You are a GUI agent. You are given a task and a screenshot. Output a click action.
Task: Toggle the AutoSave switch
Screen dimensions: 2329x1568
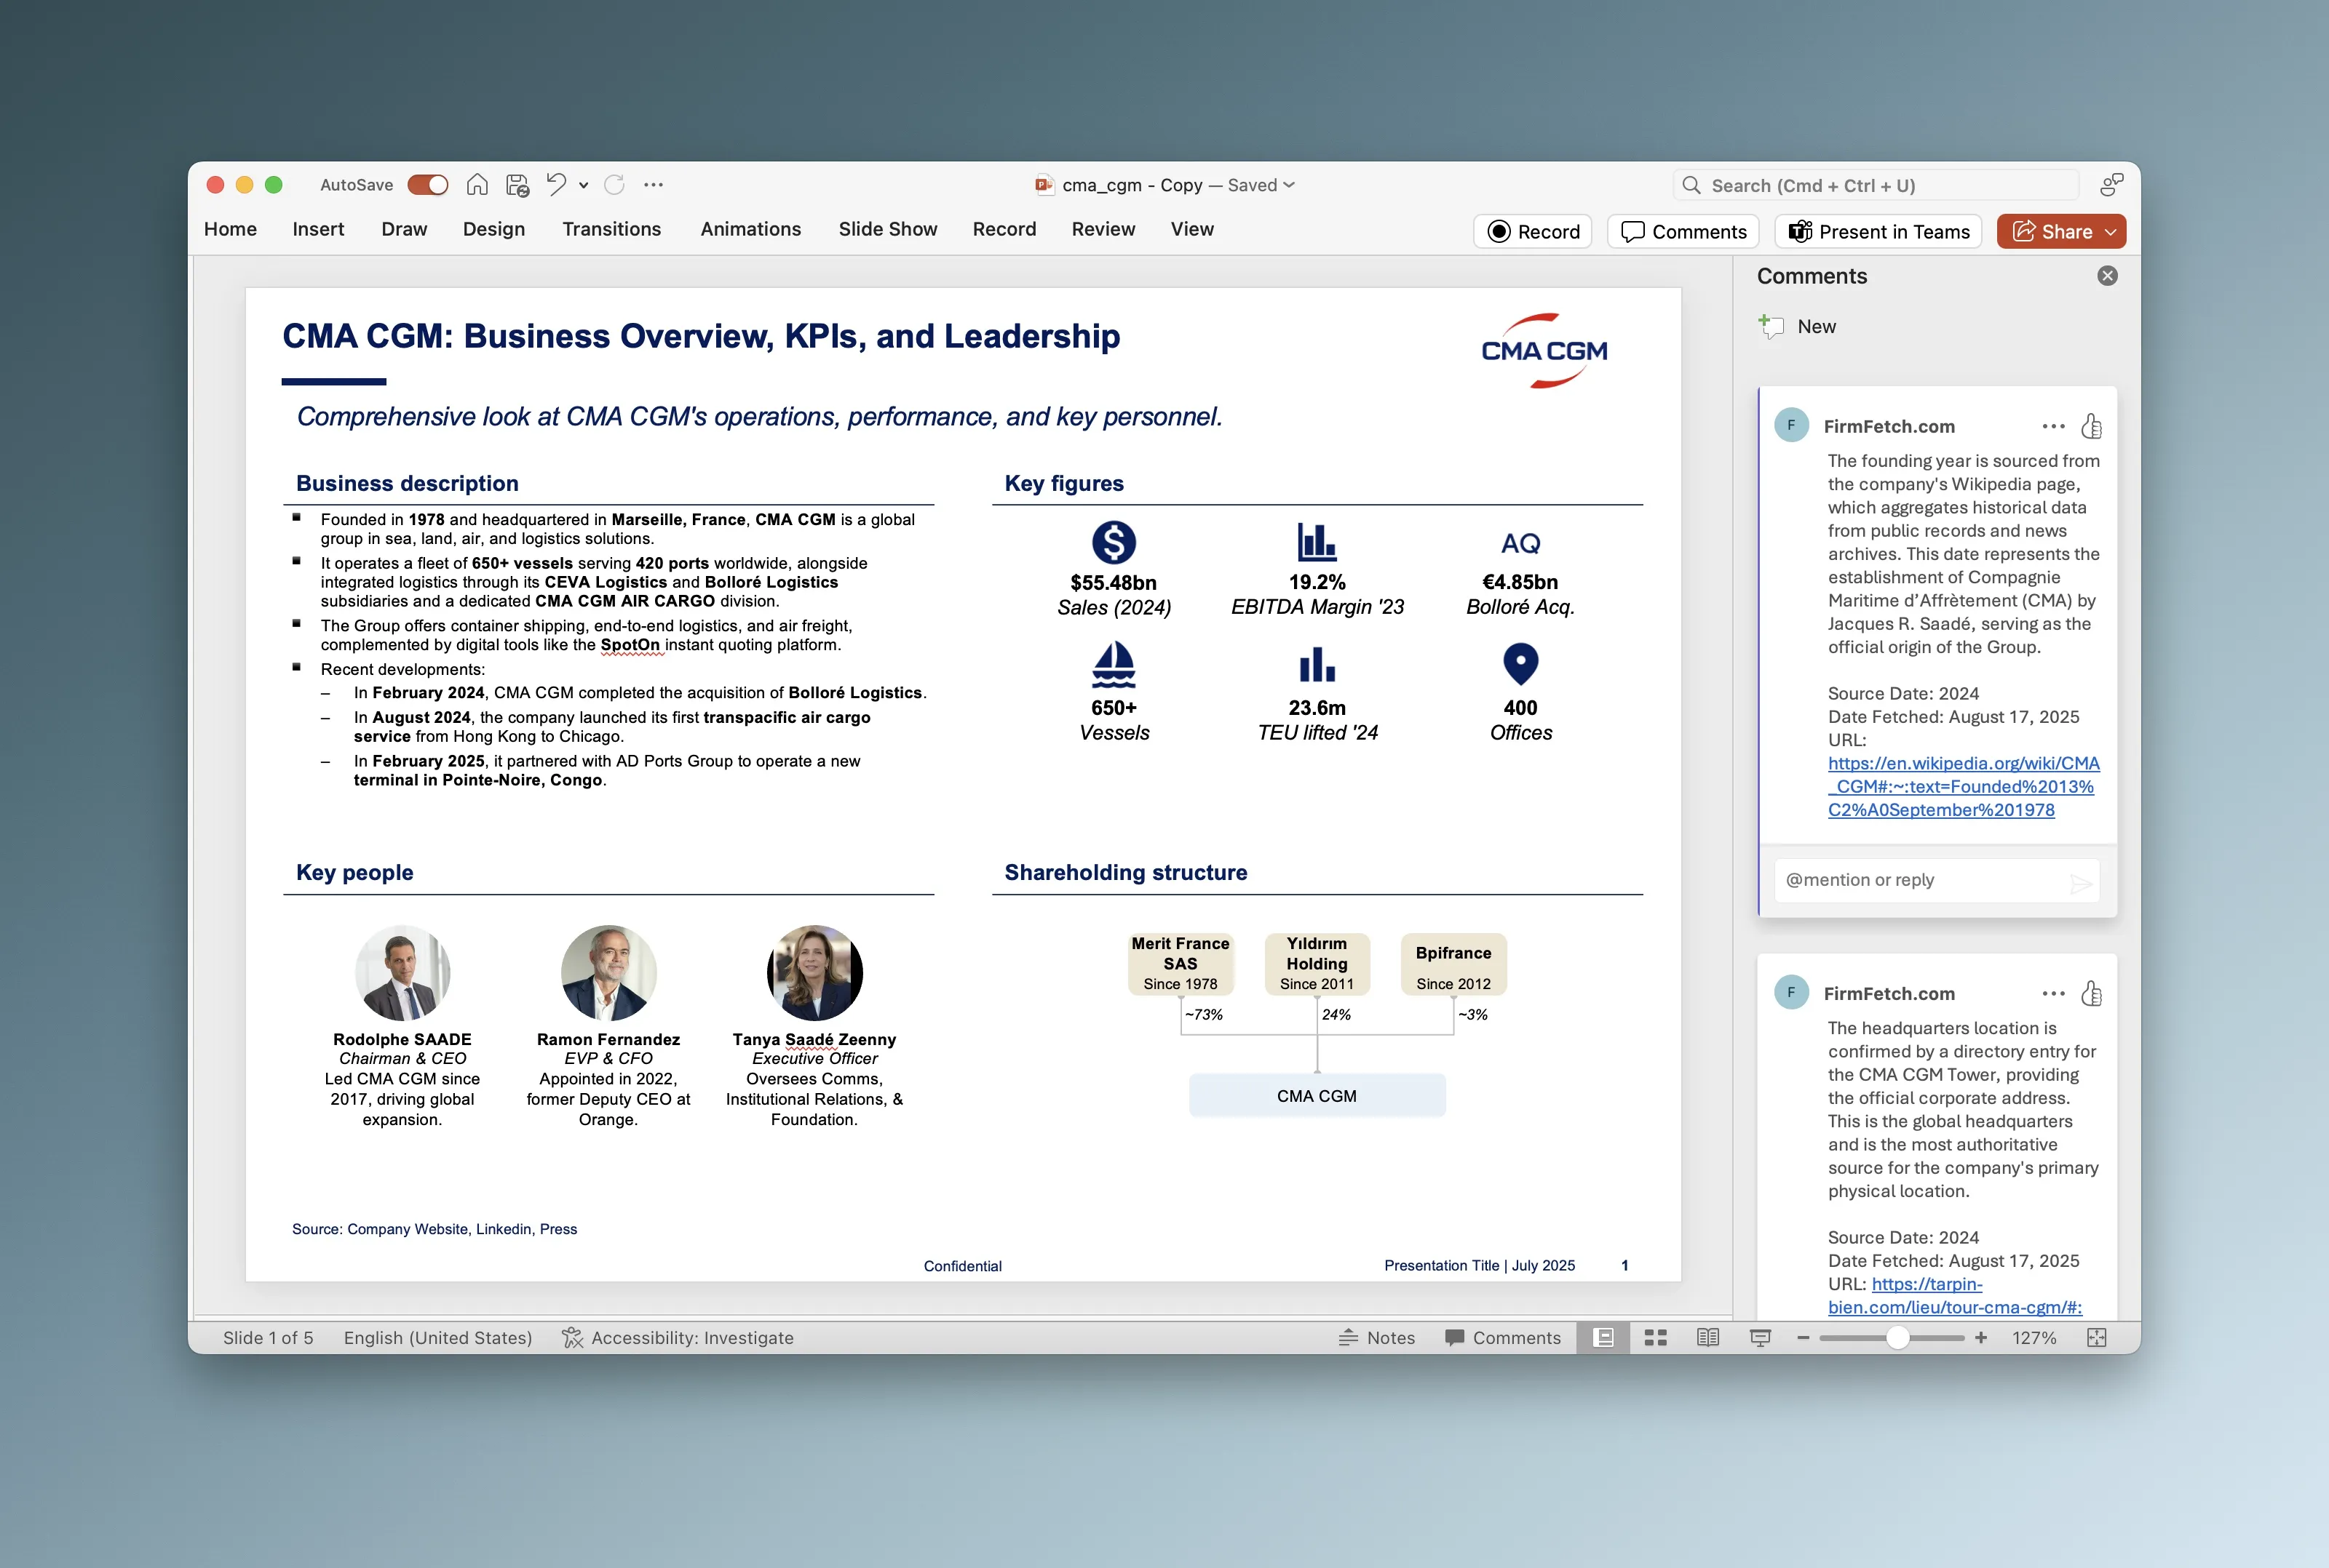(427, 185)
